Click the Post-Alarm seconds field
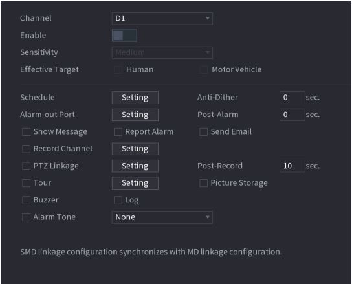Screen dimensions: 352x284 (292, 115)
